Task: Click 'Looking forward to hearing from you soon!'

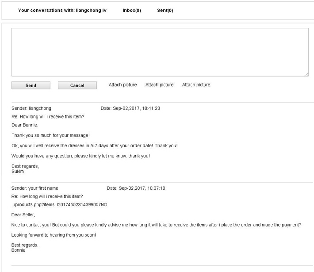Action: 54,235
